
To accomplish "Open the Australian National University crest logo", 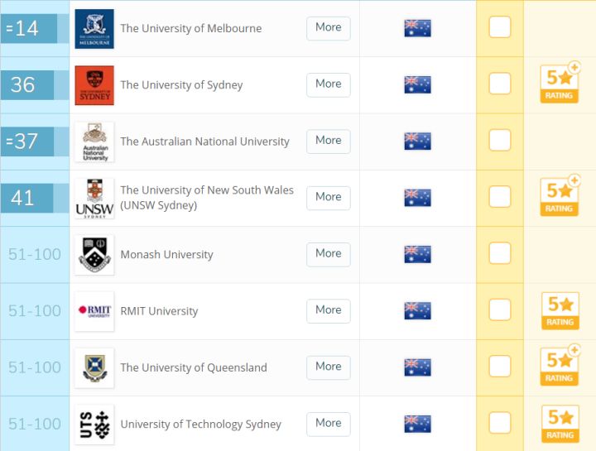I will (94, 142).
